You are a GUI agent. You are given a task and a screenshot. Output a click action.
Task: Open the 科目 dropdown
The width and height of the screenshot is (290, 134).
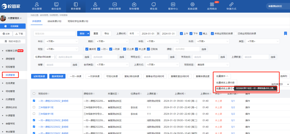[x=213, y=41]
